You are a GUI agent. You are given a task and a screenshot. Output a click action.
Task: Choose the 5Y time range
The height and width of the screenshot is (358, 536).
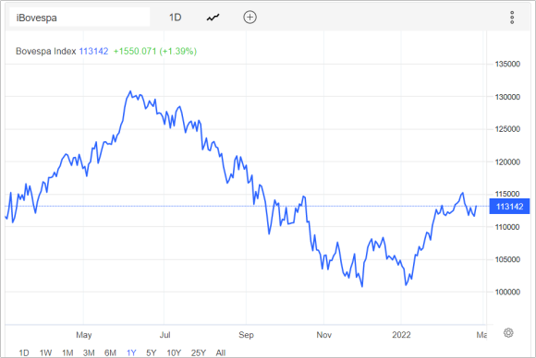tap(151, 352)
